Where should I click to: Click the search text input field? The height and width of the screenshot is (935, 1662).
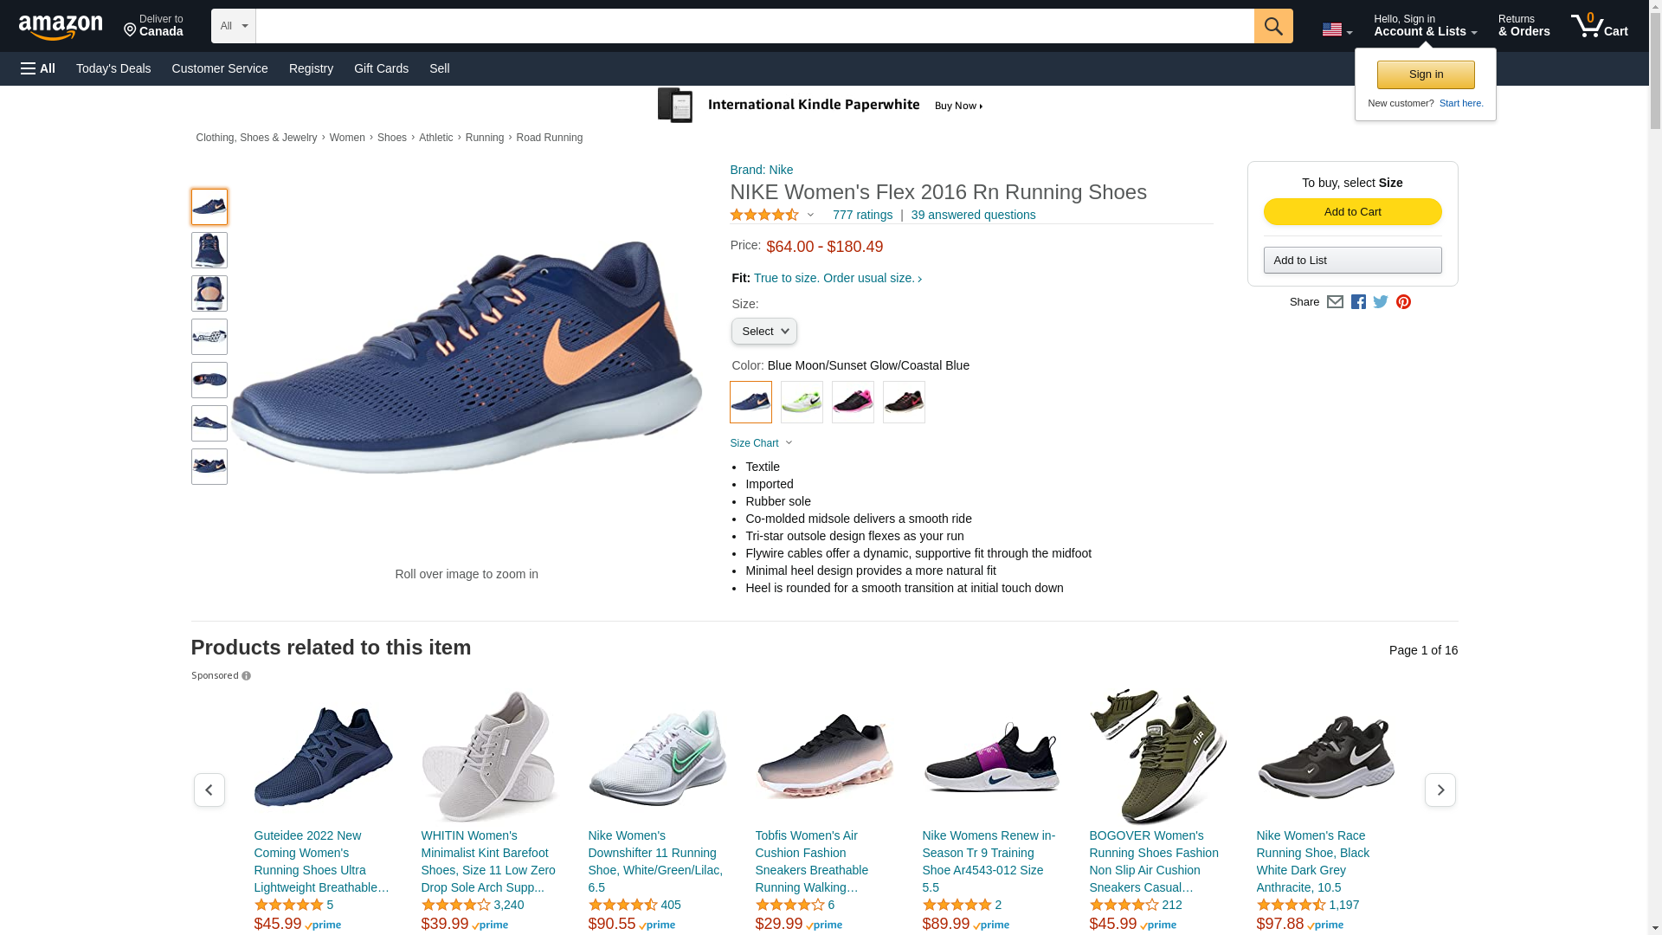[x=753, y=26]
